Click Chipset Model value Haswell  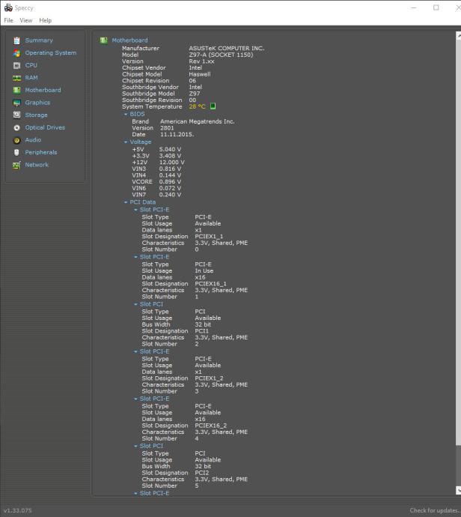[x=200, y=74]
